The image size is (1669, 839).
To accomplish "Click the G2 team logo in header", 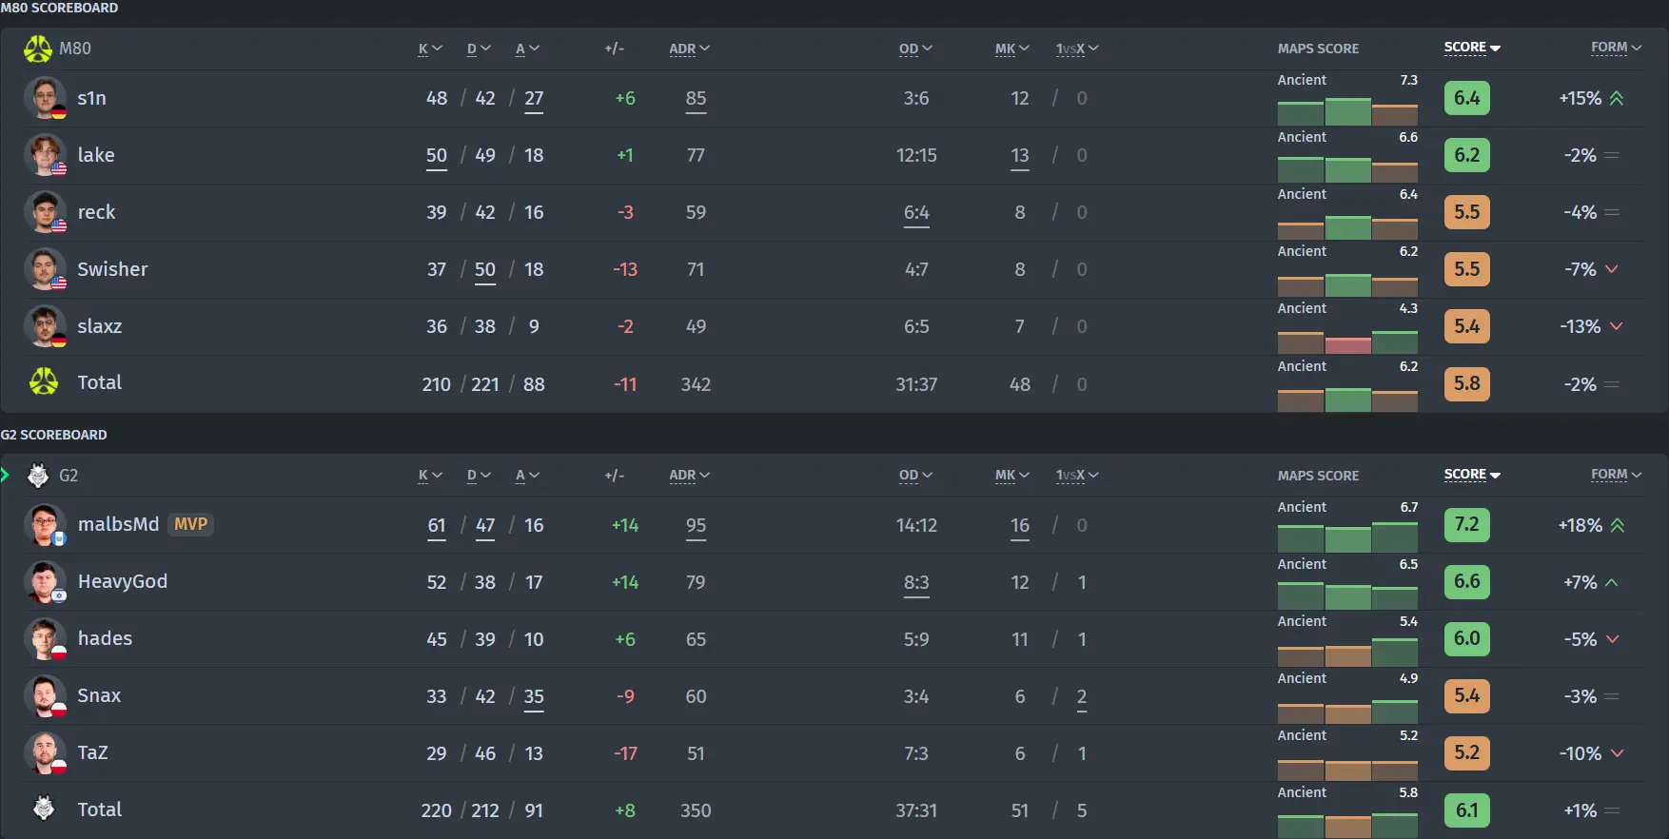I will coord(38,476).
